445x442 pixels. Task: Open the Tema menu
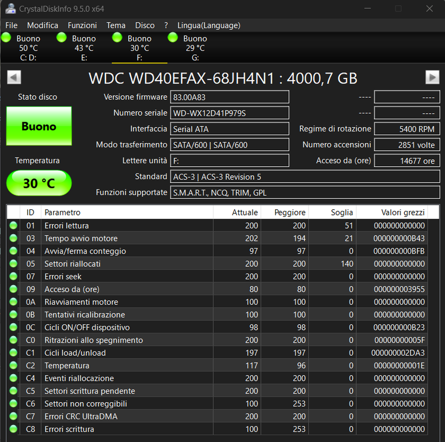[116, 25]
